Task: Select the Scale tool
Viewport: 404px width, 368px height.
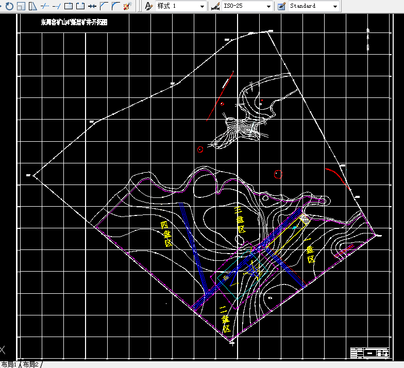Action: click(21, 6)
